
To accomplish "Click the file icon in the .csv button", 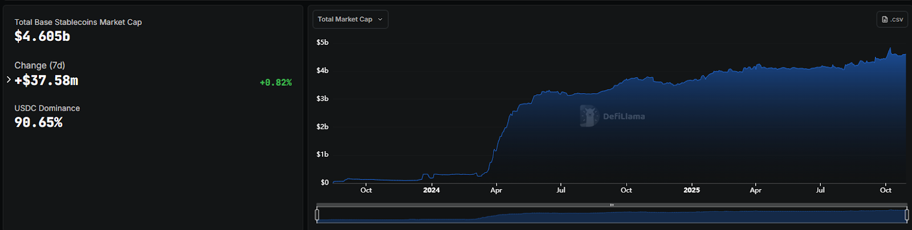I will tap(885, 19).
